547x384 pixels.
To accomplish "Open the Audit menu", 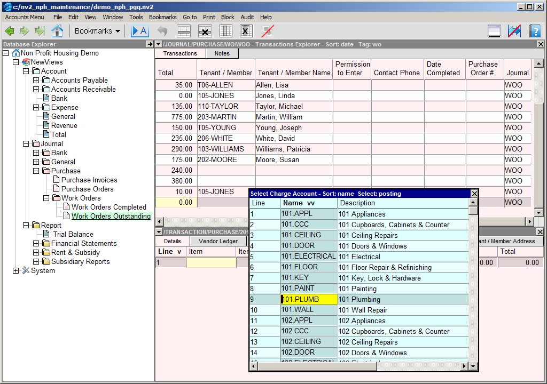I will [247, 17].
